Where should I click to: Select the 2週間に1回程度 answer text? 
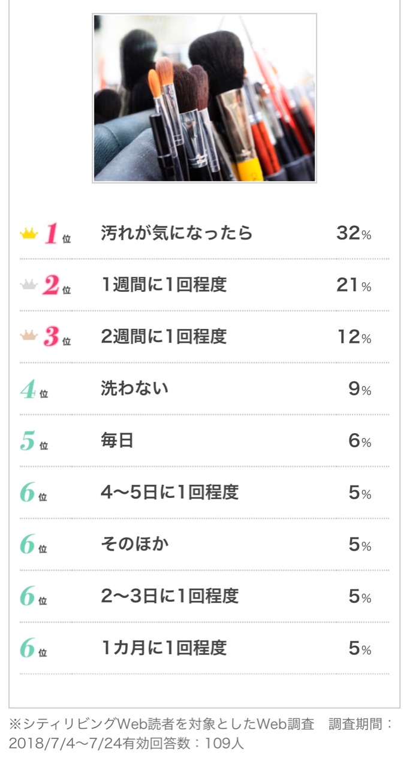click(164, 337)
